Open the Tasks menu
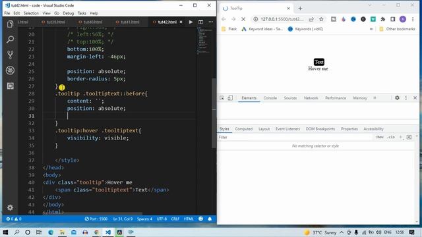 click(x=82, y=13)
